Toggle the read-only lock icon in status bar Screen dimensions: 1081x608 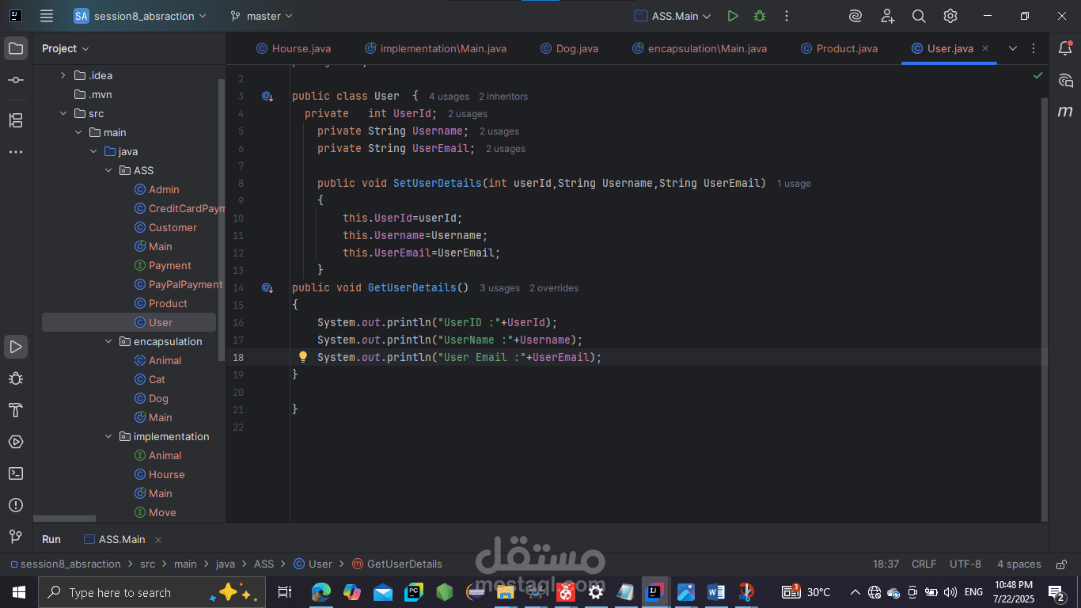tap(1060, 564)
